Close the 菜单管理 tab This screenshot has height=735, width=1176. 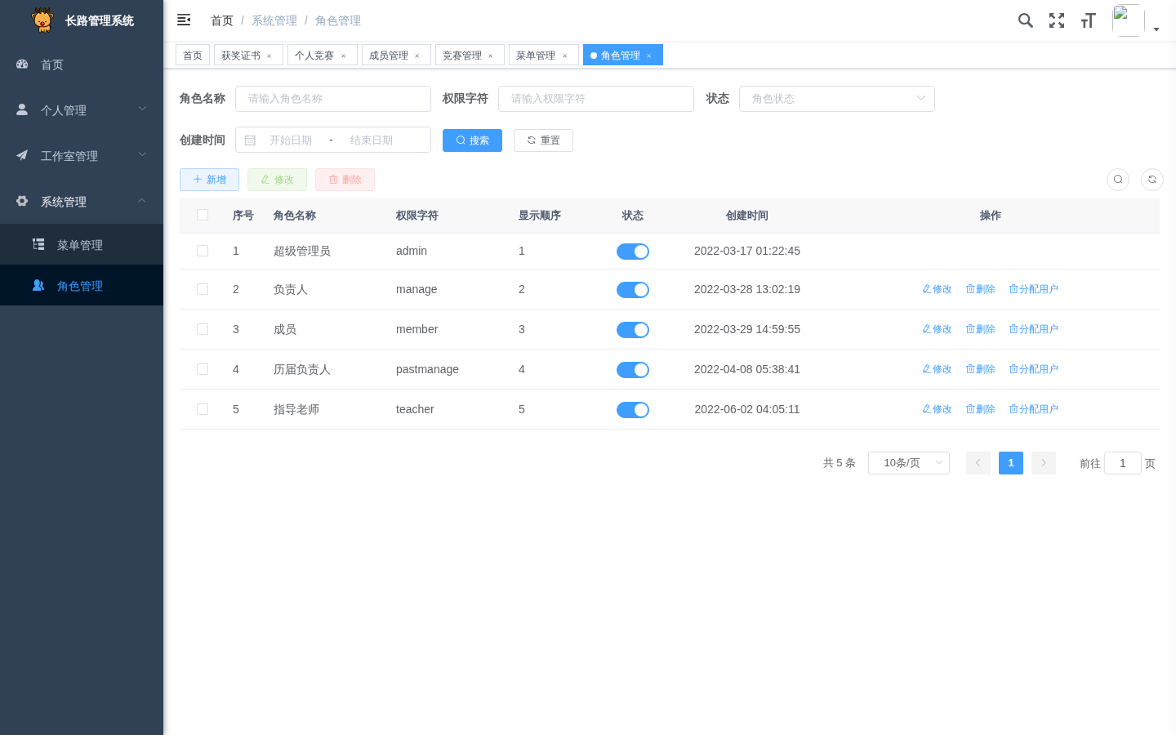[564, 56]
